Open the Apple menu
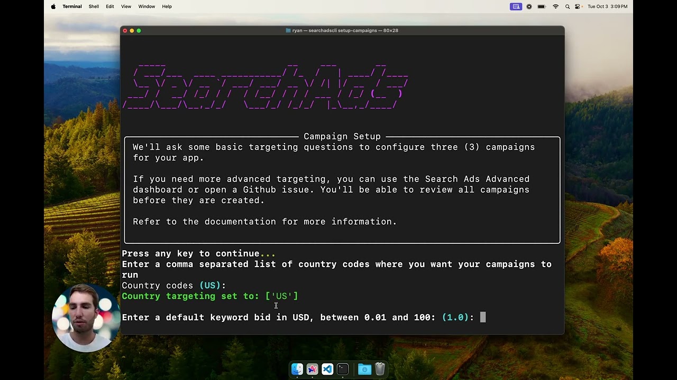677x380 pixels. [x=53, y=6]
